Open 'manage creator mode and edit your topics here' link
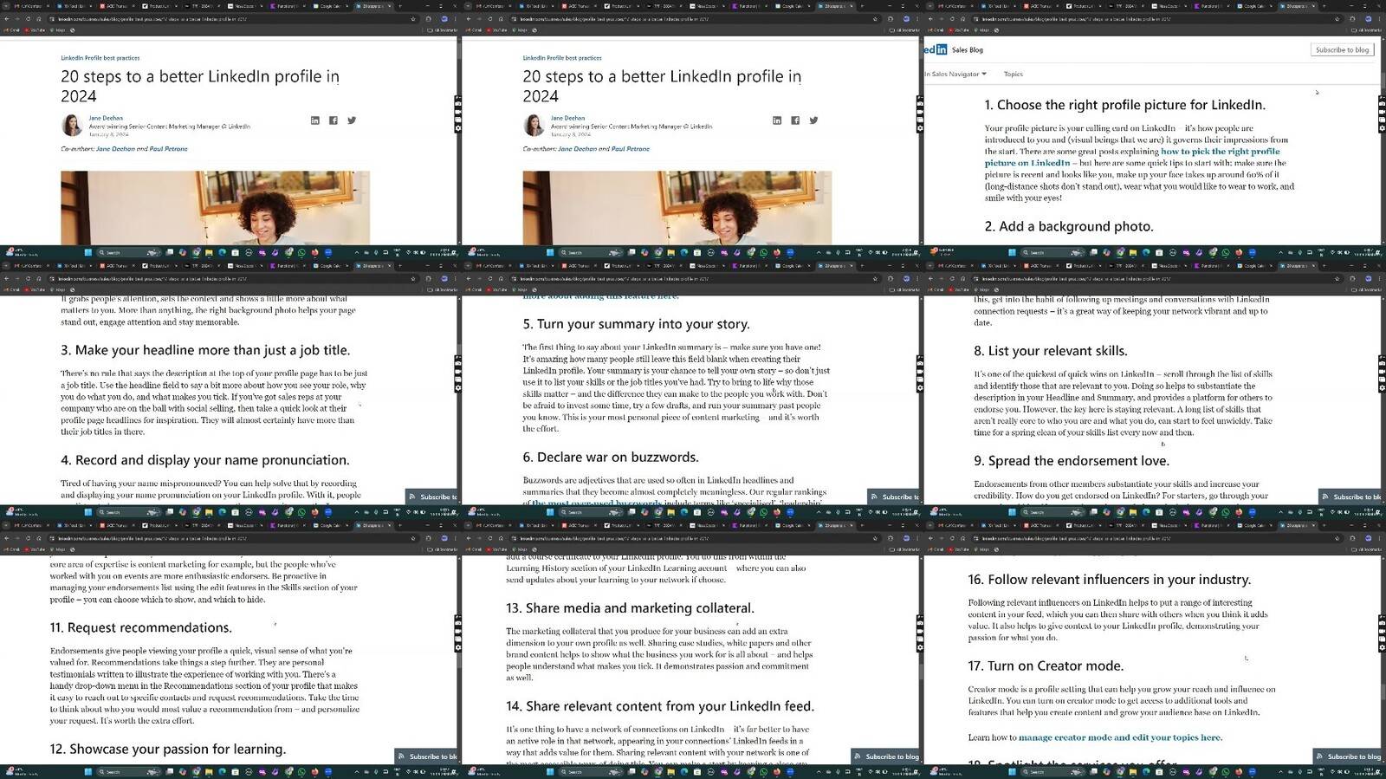The image size is (1386, 779). (x=1119, y=737)
